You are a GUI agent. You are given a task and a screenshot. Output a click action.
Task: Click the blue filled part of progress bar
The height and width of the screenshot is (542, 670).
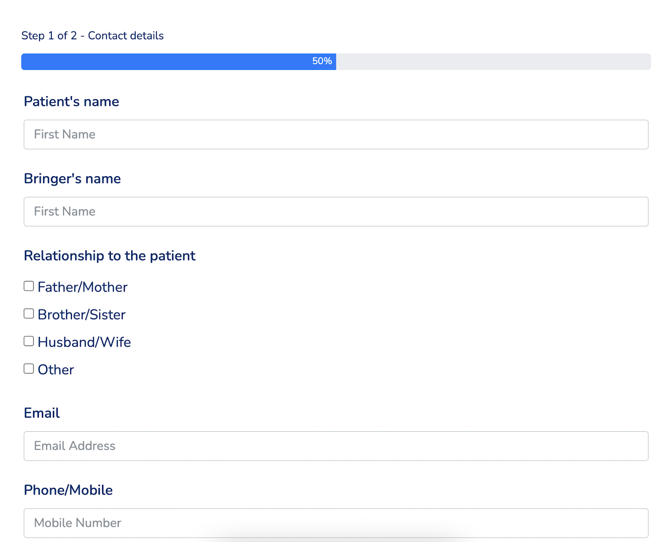click(x=167, y=62)
